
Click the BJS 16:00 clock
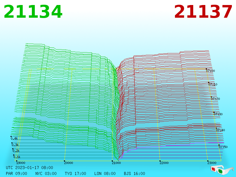(135, 173)
